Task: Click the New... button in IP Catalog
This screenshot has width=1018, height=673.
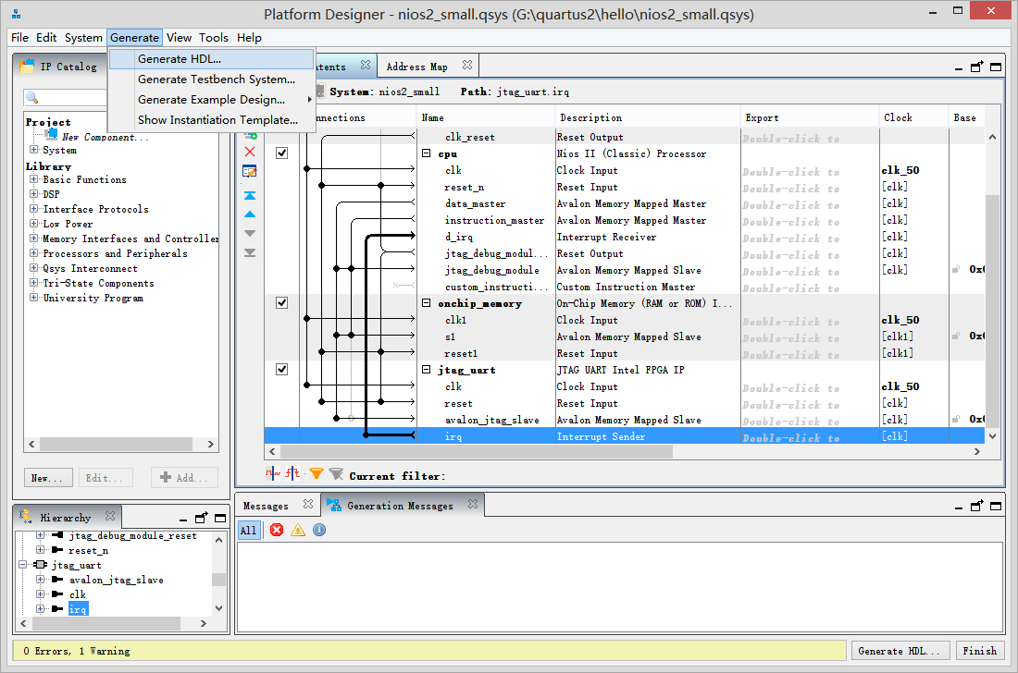Action: point(47,478)
